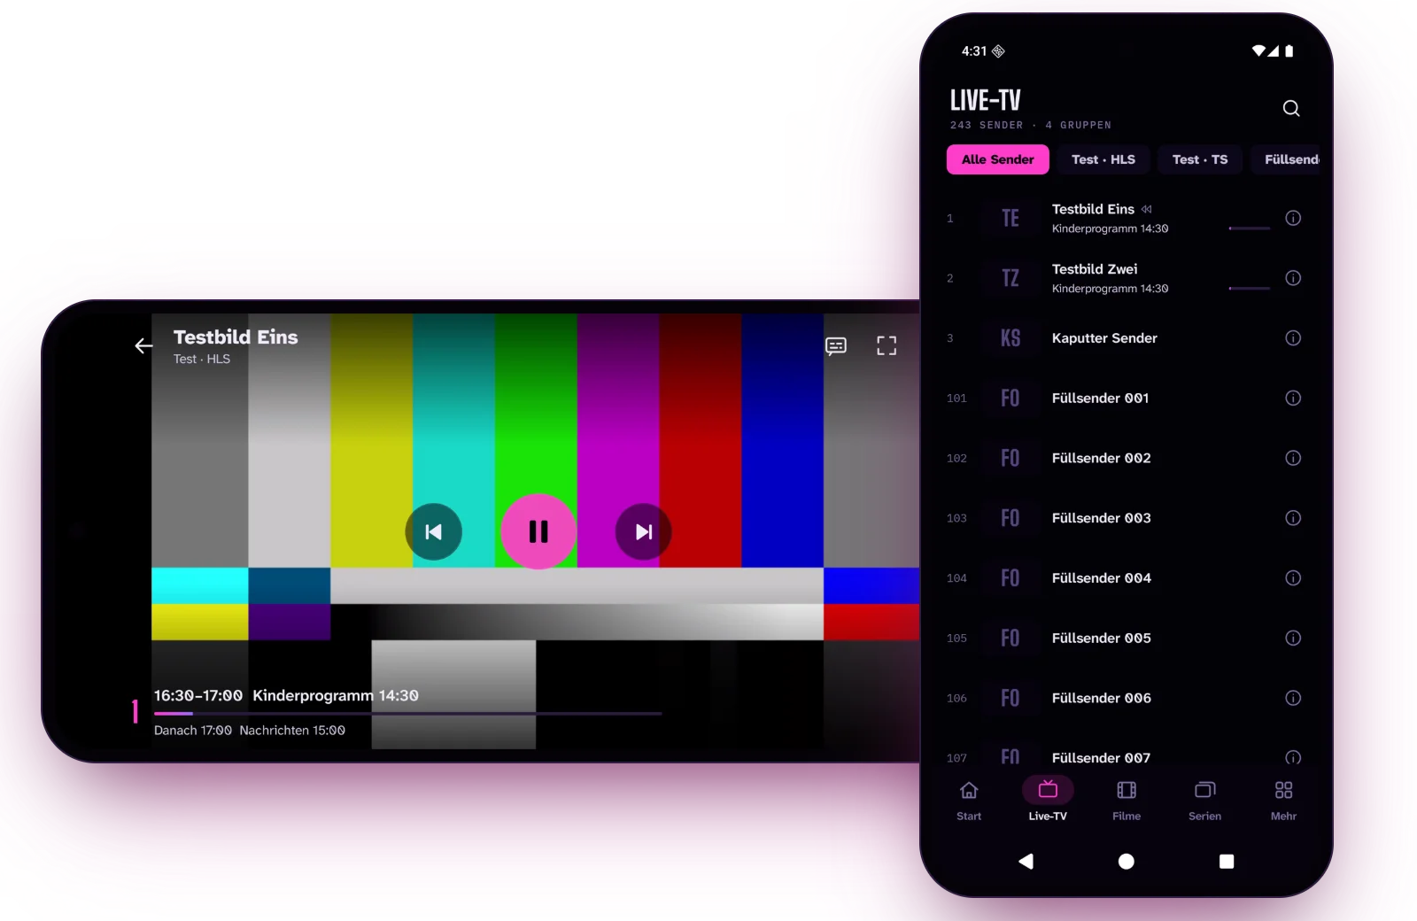Open subtitles menu in the video player
The width and height of the screenshot is (1417, 921).
pyautogui.click(x=836, y=346)
